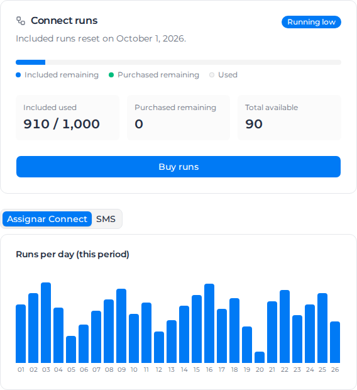Screen dimensions: 357x390
Task: Click the chart bar for day 14
Action: [x=184, y=334]
